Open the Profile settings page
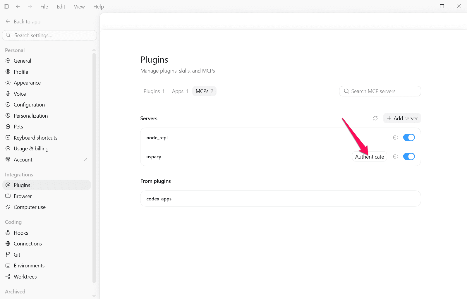 [x=47, y=72]
